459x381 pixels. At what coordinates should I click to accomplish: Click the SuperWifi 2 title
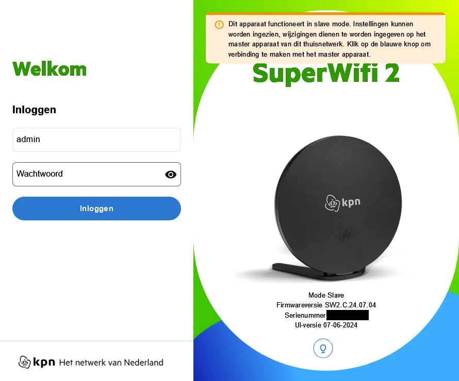pyautogui.click(x=326, y=73)
